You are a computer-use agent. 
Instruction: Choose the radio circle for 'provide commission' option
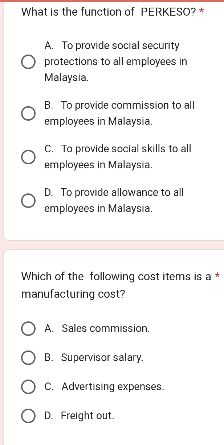tap(28, 113)
